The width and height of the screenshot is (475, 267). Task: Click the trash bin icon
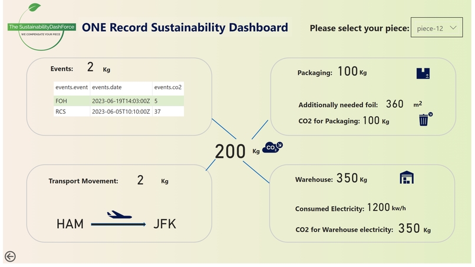pos(425,119)
